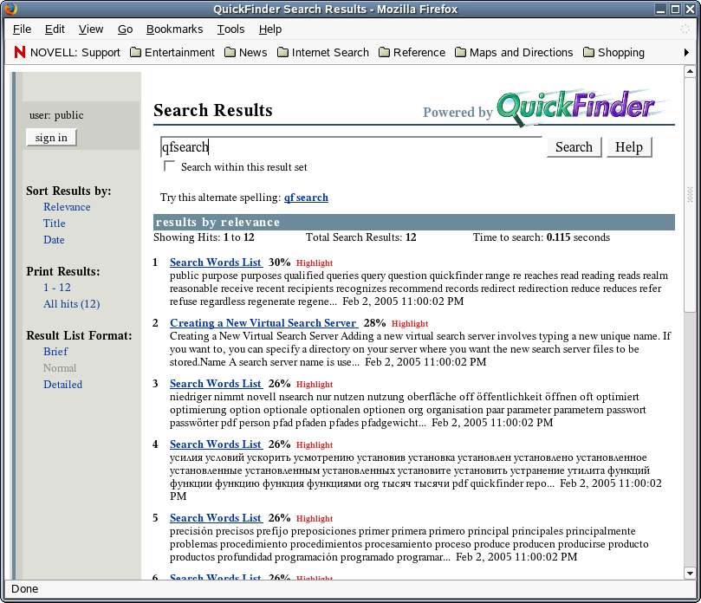Click the scrollbar down arrow
The height and width of the screenshot is (603, 701).
click(690, 574)
